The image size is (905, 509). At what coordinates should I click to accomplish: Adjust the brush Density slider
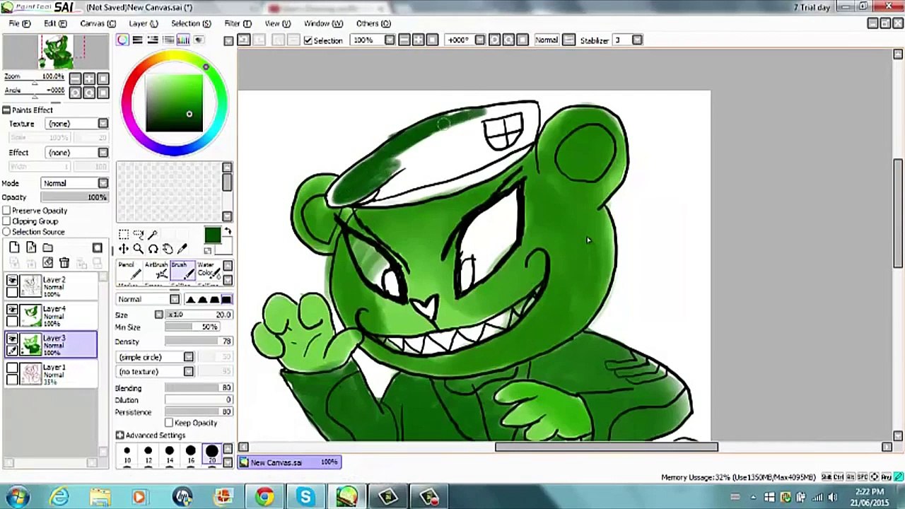pos(199,341)
